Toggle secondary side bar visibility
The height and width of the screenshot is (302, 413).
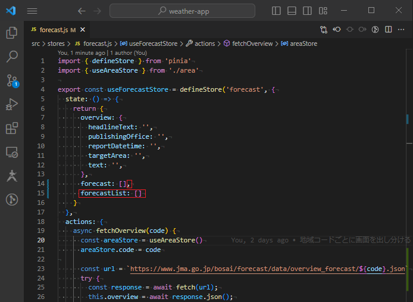(x=307, y=11)
